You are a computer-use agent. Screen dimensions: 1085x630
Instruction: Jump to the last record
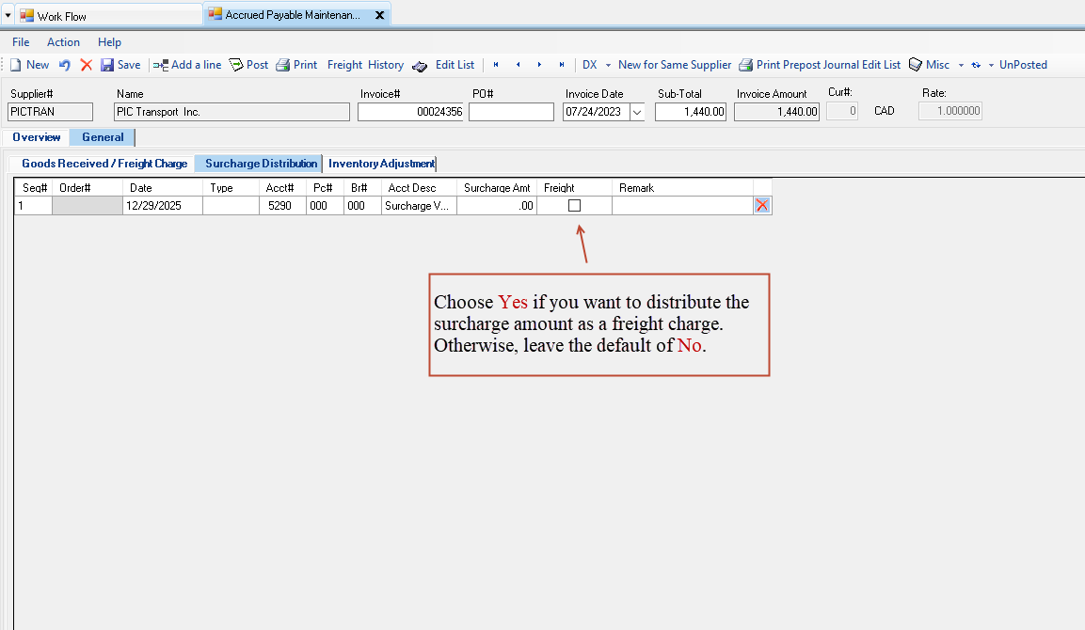[562, 65]
